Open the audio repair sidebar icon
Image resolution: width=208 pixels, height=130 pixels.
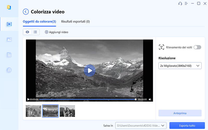(9, 70)
